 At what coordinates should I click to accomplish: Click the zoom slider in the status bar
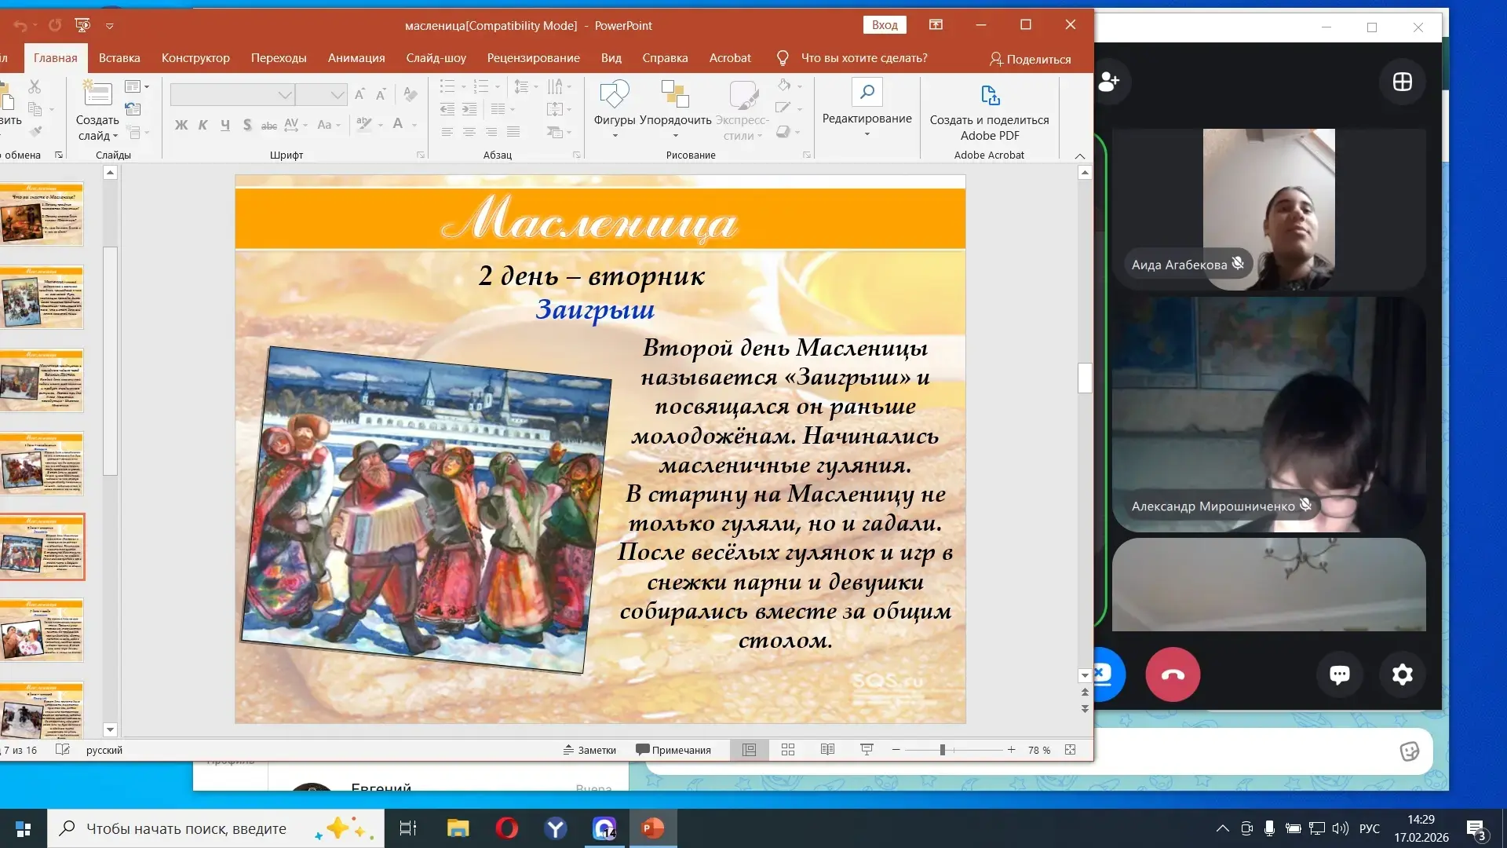(x=943, y=750)
